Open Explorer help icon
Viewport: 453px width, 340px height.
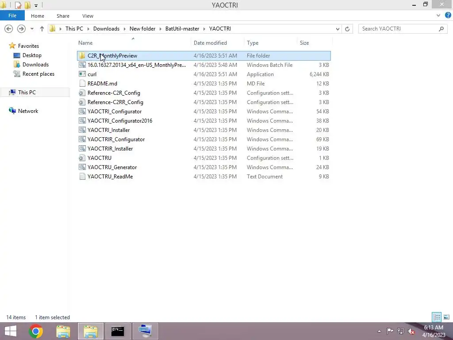tap(448, 15)
